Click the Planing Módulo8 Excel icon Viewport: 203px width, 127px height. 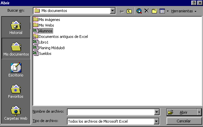click(36, 48)
